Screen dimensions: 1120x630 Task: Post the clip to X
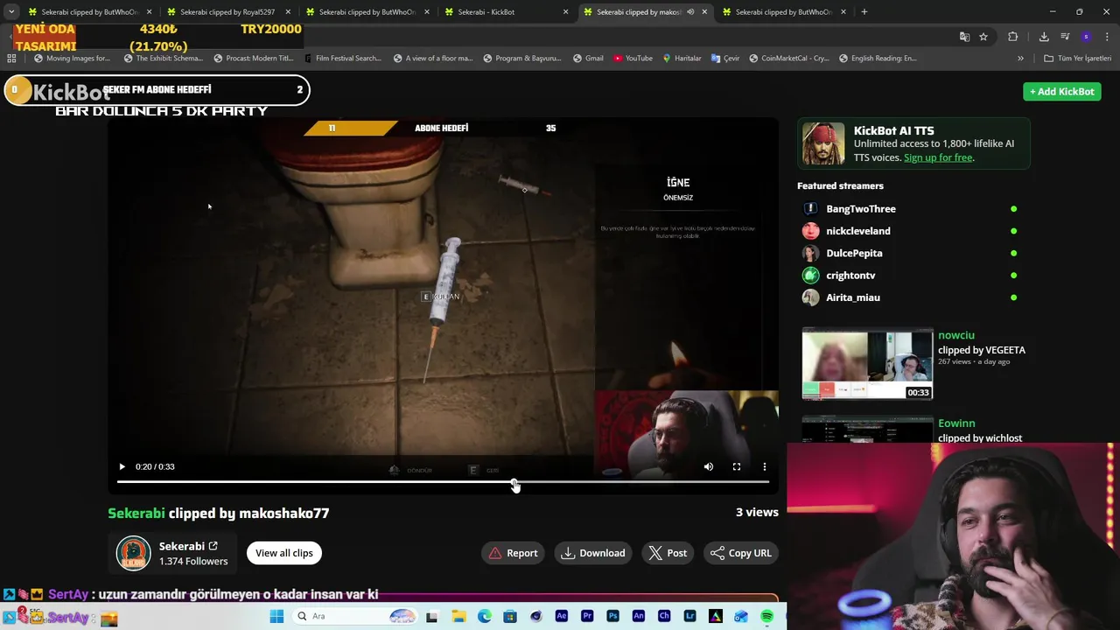(668, 553)
